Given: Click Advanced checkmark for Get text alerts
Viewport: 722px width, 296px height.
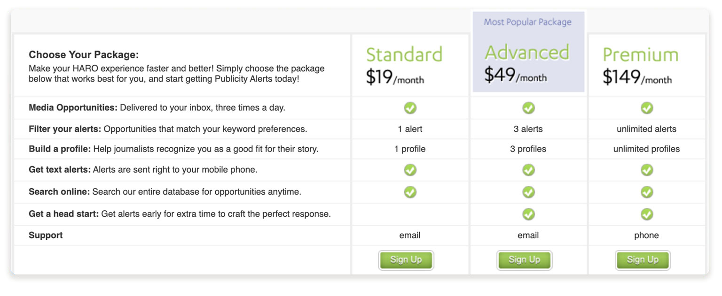Looking at the screenshot, I should coord(529,170).
